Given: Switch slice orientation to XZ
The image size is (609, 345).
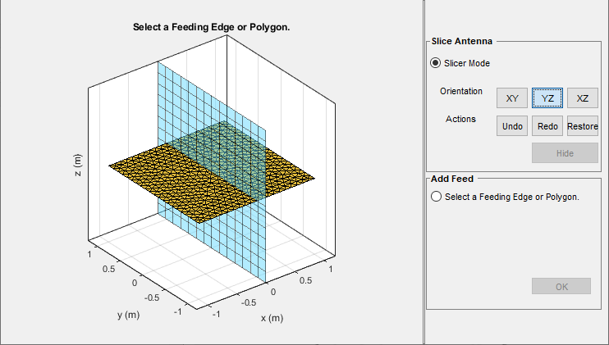Looking at the screenshot, I should click(x=582, y=98).
